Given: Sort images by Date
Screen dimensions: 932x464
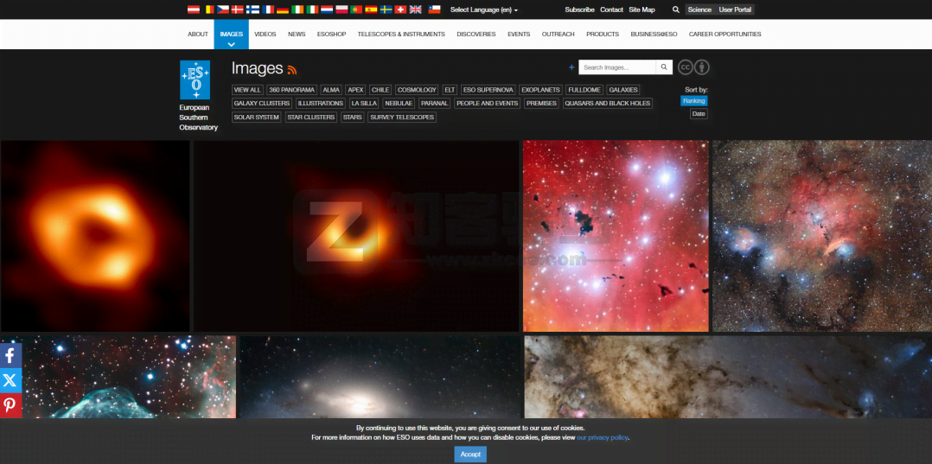Looking at the screenshot, I should click(698, 114).
